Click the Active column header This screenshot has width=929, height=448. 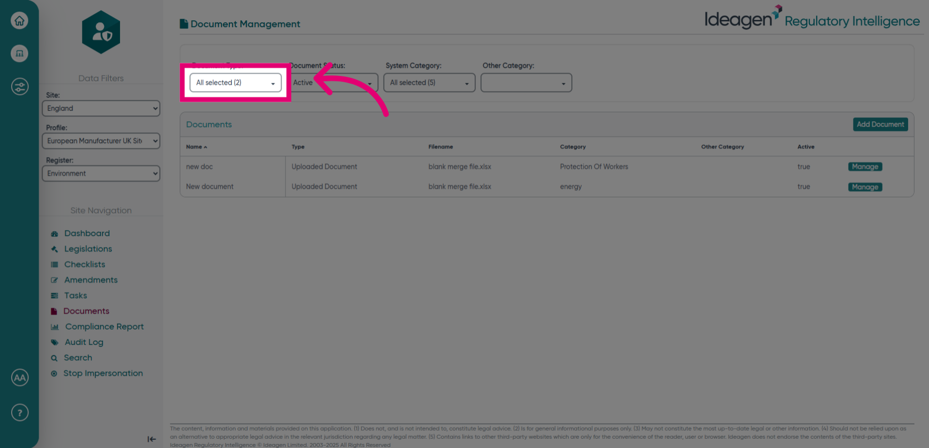click(x=806, y=147)
